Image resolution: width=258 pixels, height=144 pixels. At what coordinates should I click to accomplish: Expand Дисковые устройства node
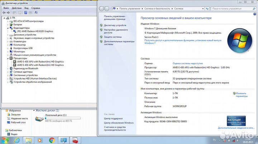(x=8, y=35)
